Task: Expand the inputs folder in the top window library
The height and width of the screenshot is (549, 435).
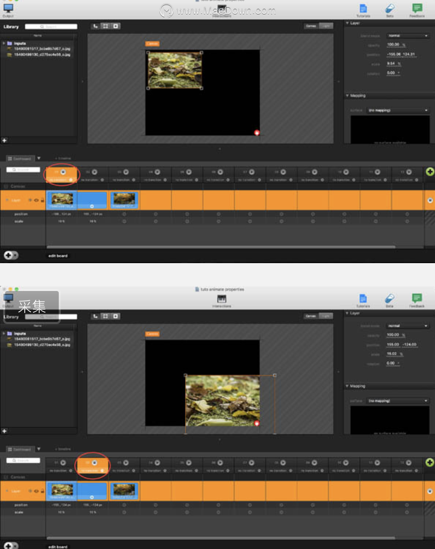Action: [4, 43]
